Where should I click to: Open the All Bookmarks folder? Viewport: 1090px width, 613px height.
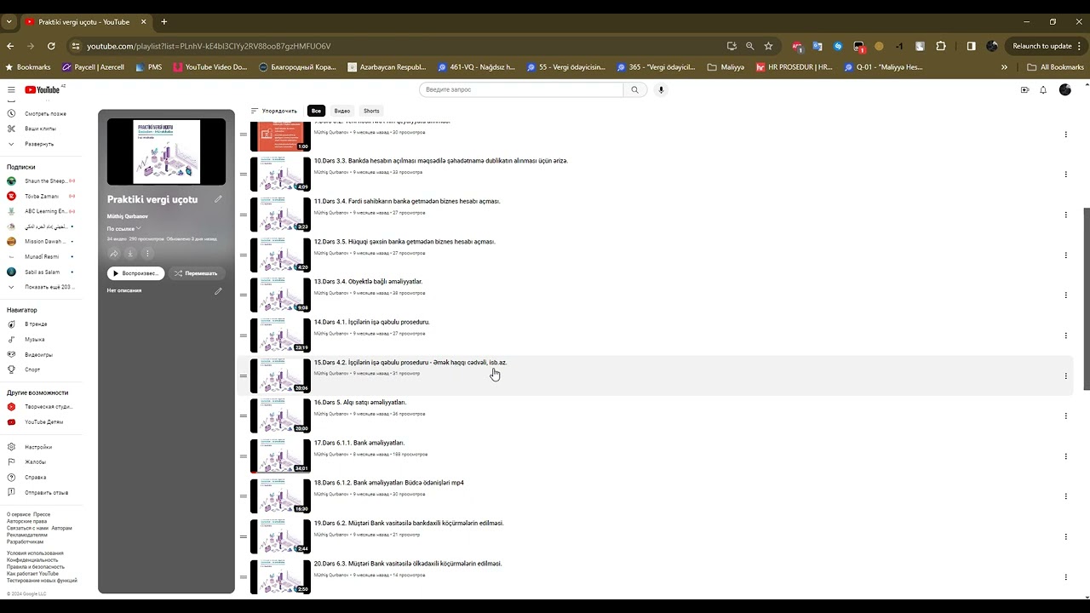click(1055, 67)
